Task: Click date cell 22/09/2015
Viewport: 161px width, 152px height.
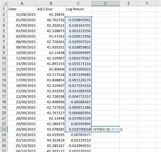Action: click(22, 96)
